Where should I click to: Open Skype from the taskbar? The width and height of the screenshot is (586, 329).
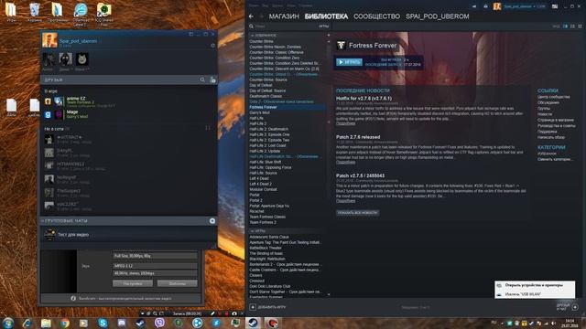point(103,323)
